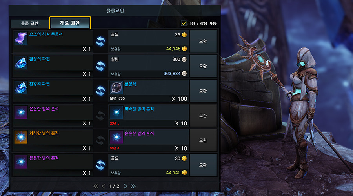Viewport: 353px width, 196px height.
Task: Click 교환 button for 30 gold row
Action: click(x=203, y=165)
